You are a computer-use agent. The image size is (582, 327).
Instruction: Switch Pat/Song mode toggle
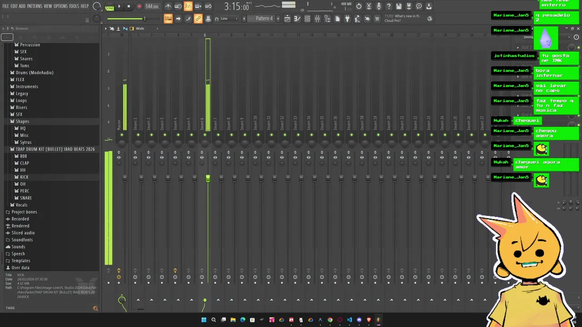(110, 7)
